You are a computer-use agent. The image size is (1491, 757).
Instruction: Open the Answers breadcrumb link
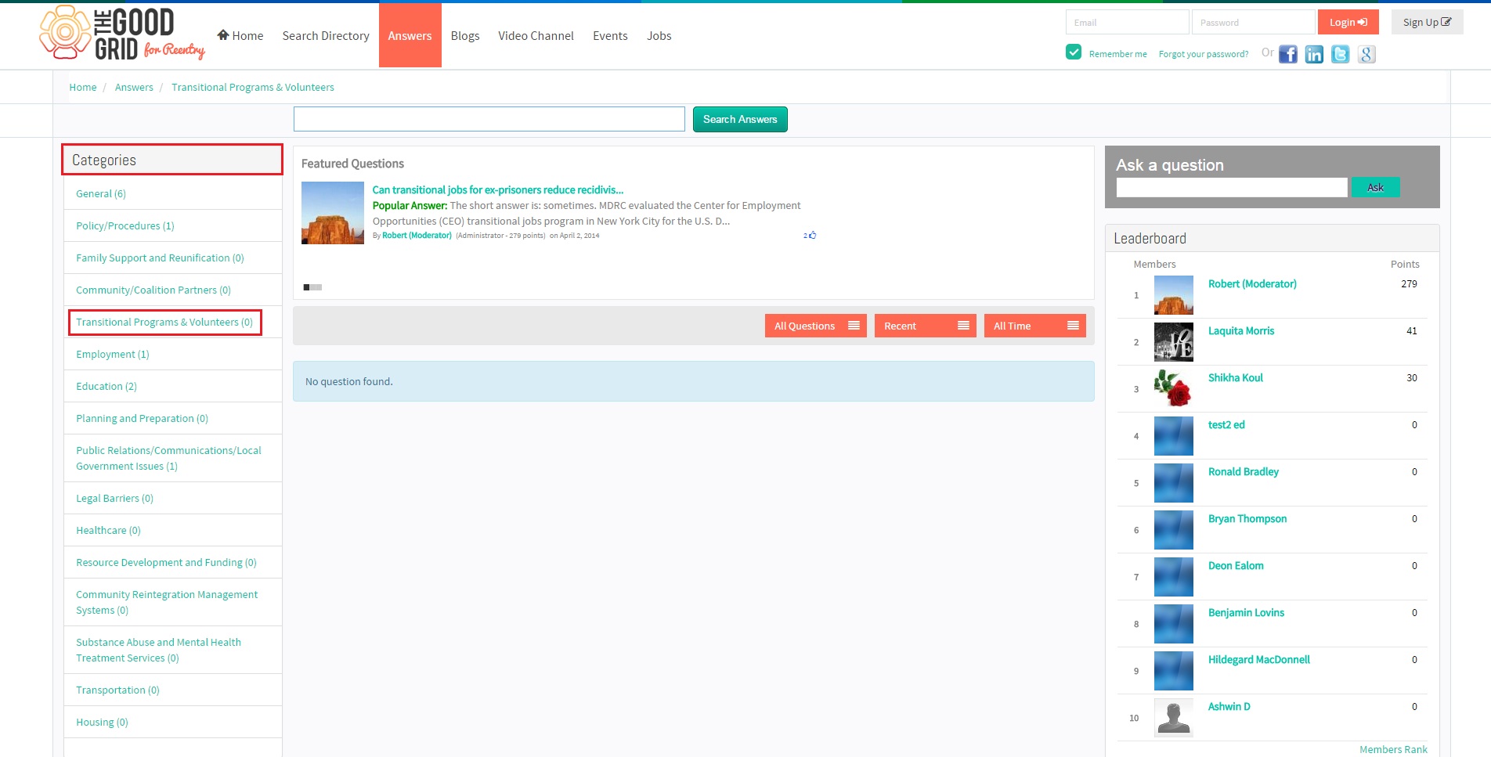pyautogui.click(x=134, y=87)
